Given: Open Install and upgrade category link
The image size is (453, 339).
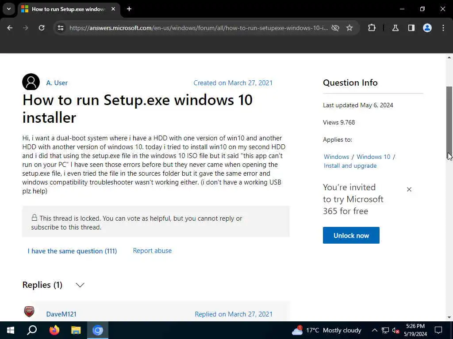Looking at the screenshot, I should 350,166.
